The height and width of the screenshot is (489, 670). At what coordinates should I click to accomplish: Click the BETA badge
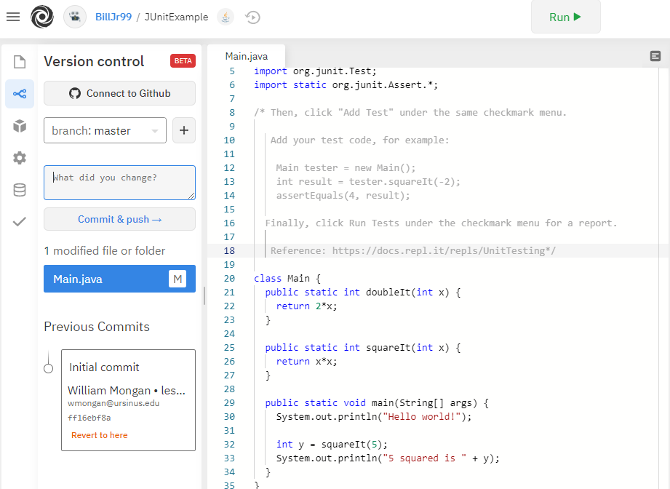(183, 60)
